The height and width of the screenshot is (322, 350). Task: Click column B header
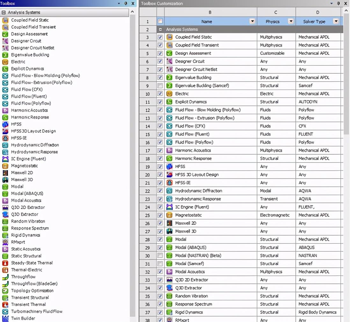210,12
